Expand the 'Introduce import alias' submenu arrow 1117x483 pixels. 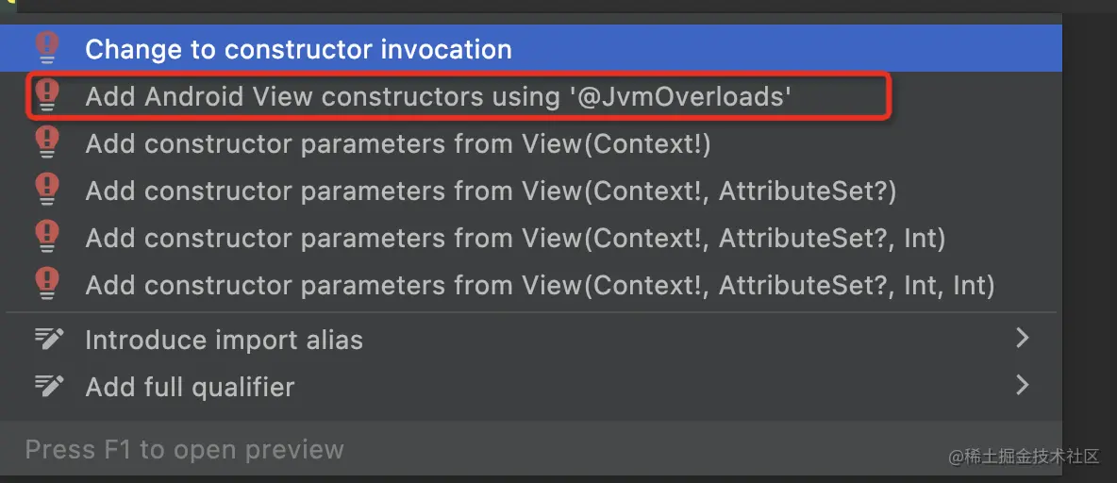pyautogui.click(x=1023, y=339)
